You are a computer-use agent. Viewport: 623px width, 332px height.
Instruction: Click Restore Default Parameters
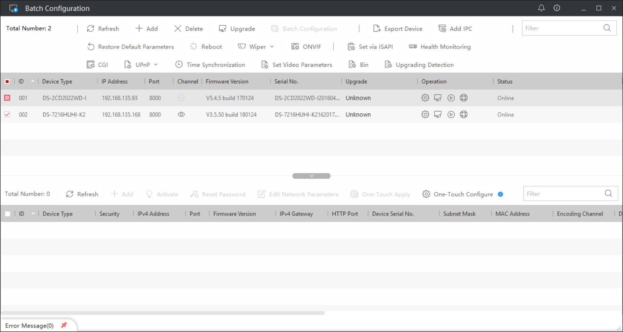point(131,47)
